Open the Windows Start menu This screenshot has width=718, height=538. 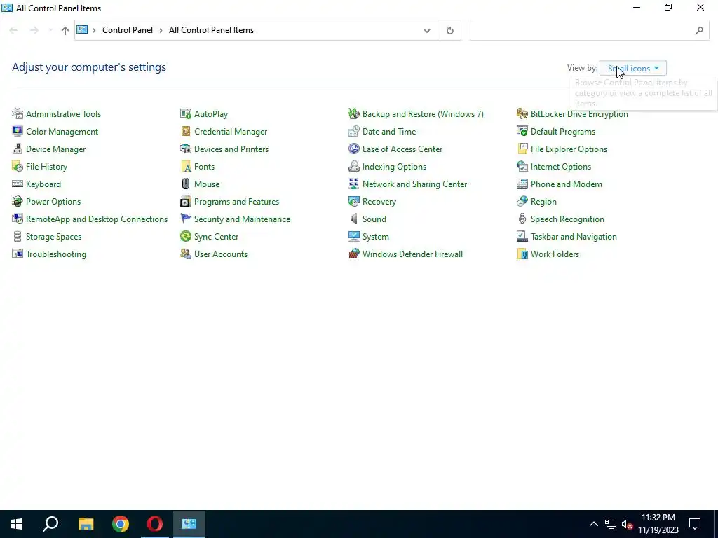17,524
